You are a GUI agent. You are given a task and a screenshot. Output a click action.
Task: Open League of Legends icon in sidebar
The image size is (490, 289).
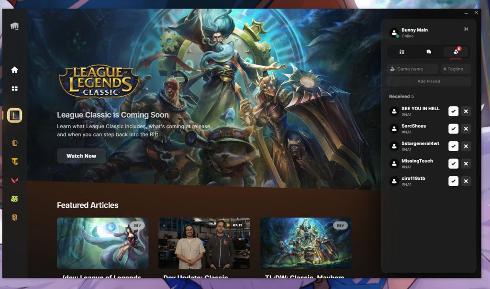pyautogui.click(x=14, y=143)
